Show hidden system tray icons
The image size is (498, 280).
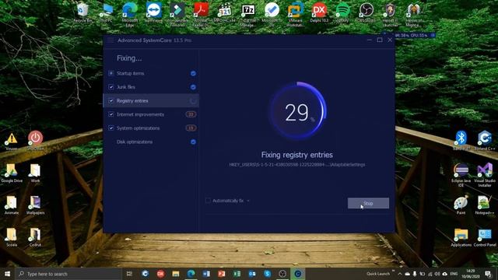399,274
